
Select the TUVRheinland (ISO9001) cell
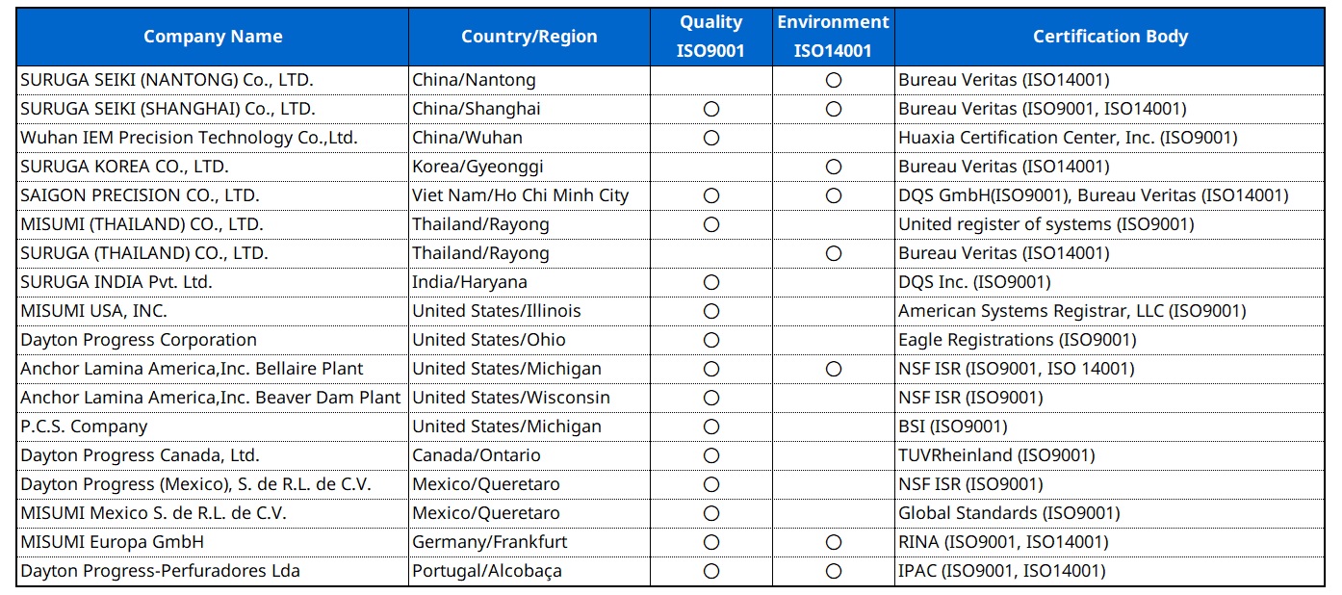(996, 455)
